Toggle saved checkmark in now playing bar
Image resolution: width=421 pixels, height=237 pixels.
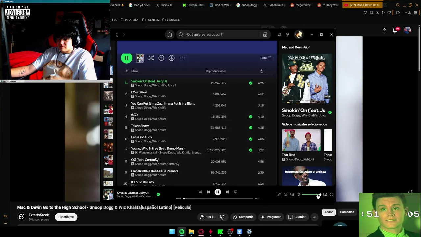158,194
